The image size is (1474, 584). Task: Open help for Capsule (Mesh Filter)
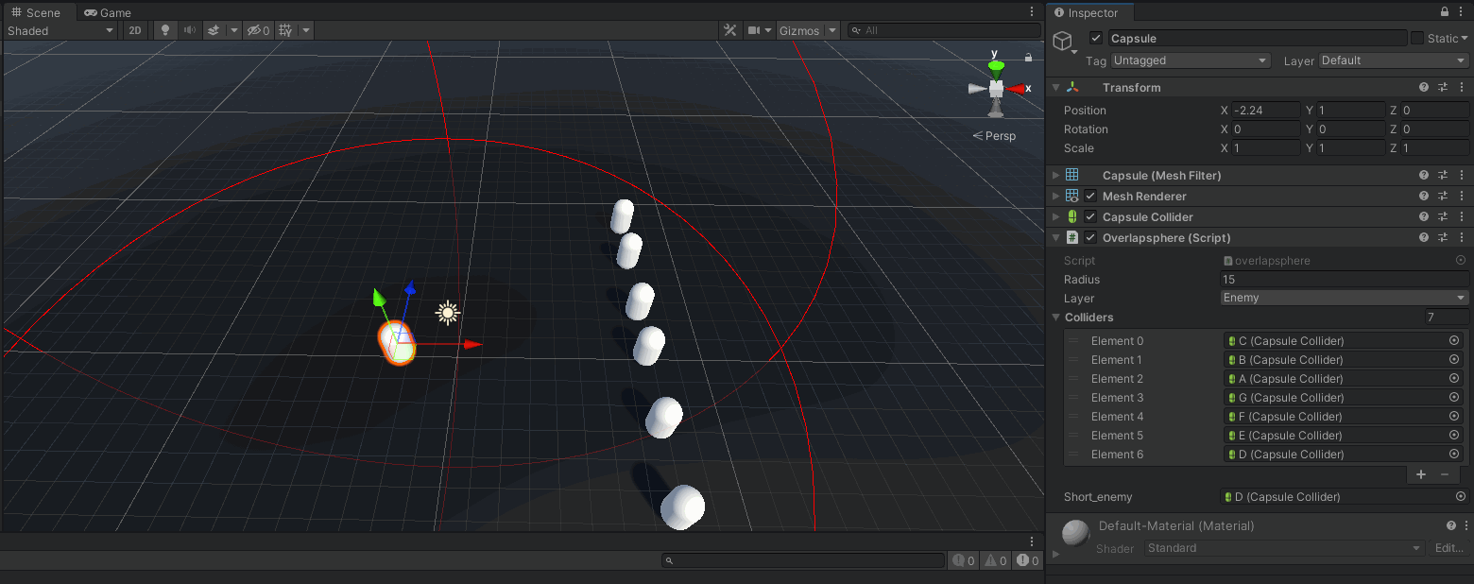click(1424, 175)
